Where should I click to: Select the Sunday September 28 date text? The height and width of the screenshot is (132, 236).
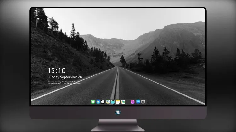(x=65, y=77)
